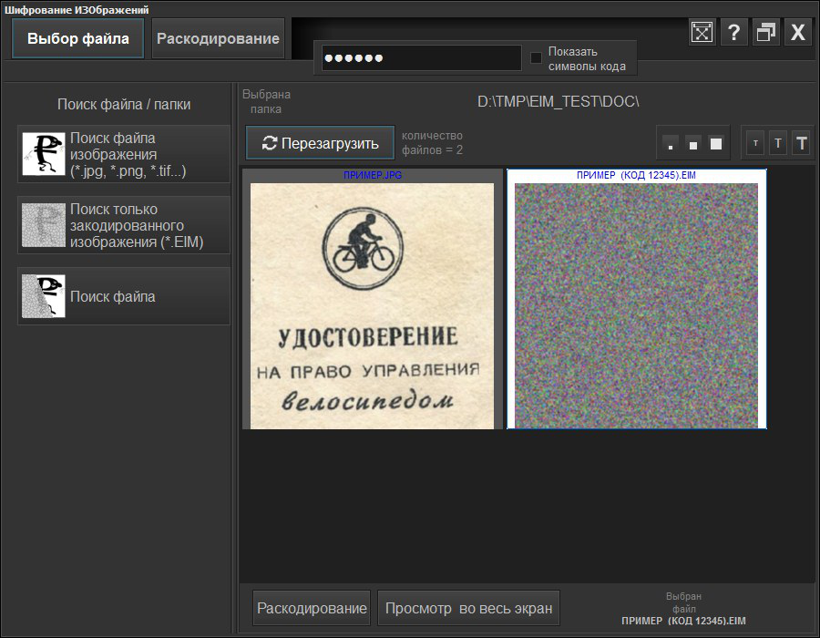The width and height of the screenshot is (820, 638).
Task: Select the largest thumbnail size icon
Action: [716, 144]
